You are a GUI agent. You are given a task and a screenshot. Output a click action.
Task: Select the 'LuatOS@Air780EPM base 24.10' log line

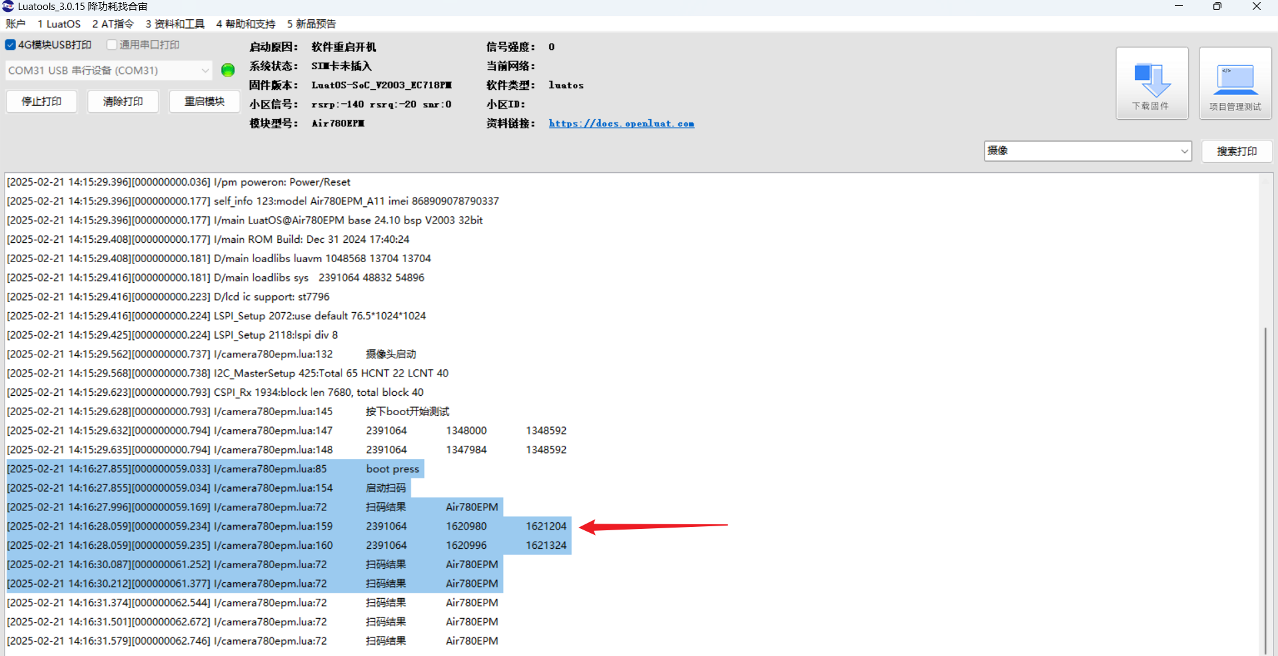pos(245,220)
